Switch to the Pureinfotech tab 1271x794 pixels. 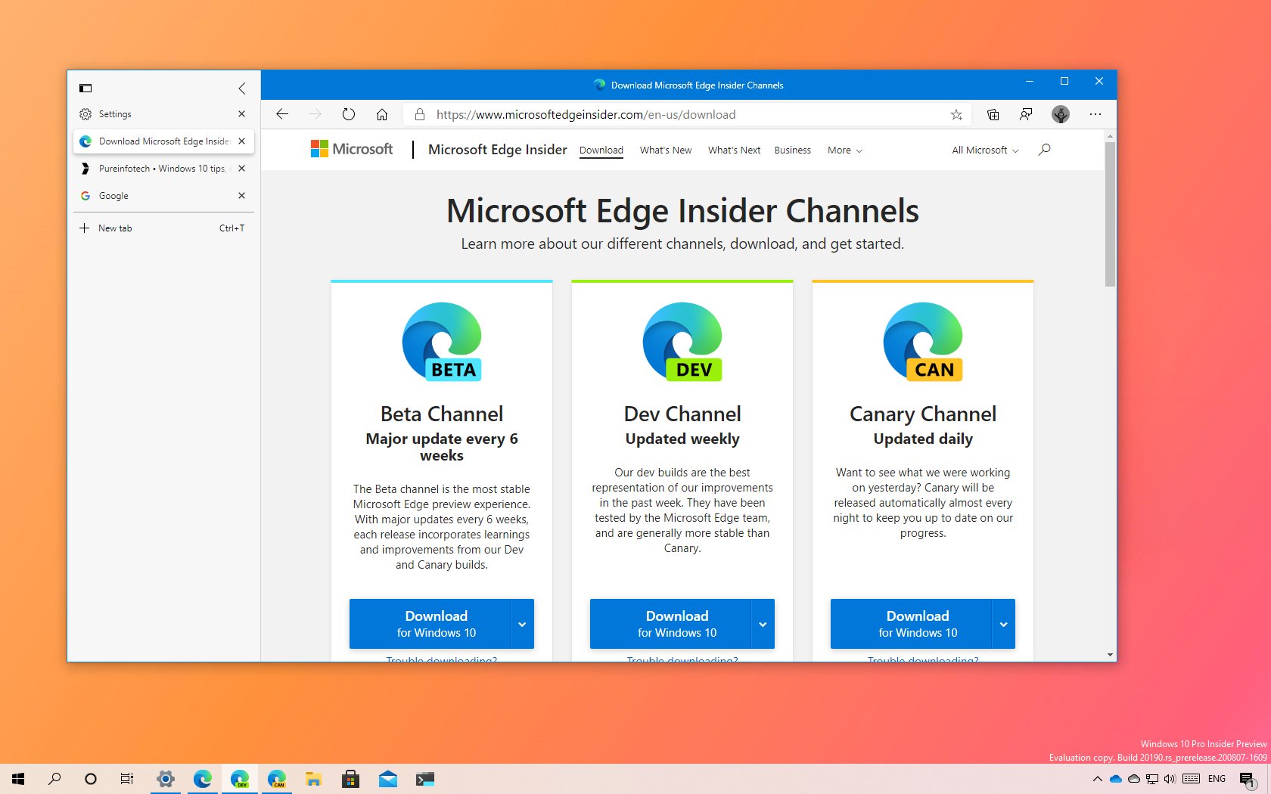(163, 169)
